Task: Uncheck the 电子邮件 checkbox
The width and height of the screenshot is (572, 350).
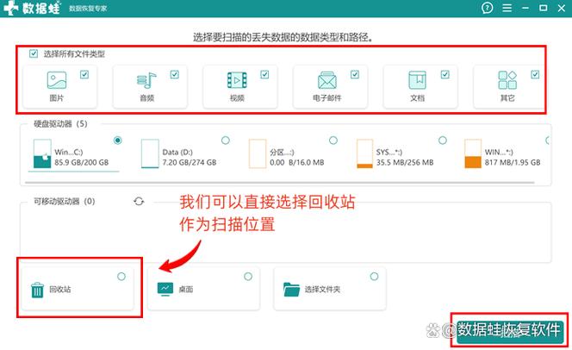Action: [355, 74]
